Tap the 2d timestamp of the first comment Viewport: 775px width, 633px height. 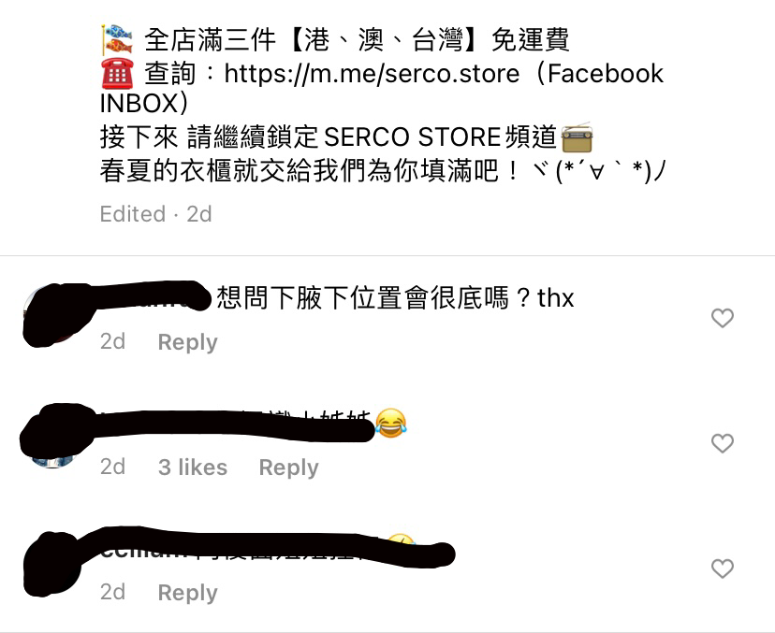point(112,341)
